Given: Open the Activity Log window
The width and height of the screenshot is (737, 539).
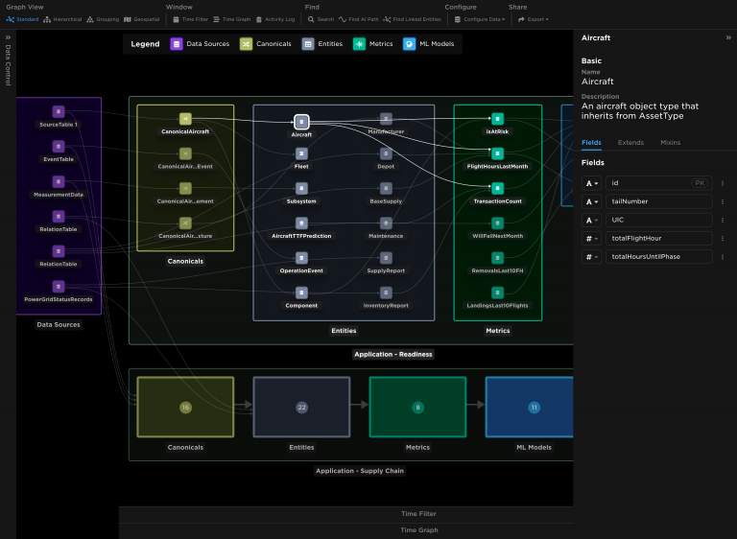Looking at the screenshot, I should (x=274, y=19).
